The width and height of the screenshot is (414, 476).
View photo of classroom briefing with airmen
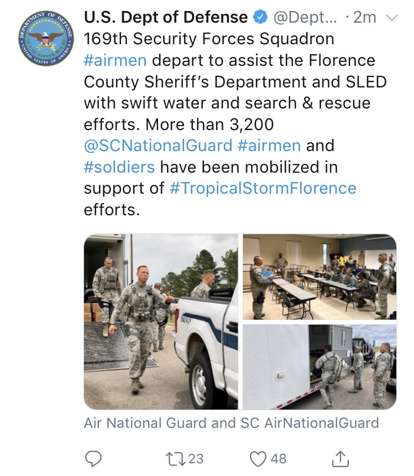click(319, 277)
